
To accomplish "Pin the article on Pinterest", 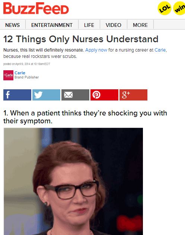I will (104, 95).
